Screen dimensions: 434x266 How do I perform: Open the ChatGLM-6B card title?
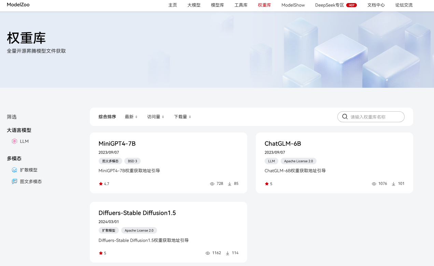tap(283, 144)
